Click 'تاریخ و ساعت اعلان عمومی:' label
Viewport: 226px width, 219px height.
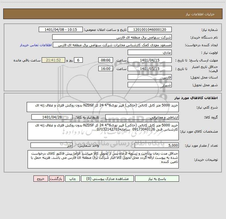click(105, 30)
